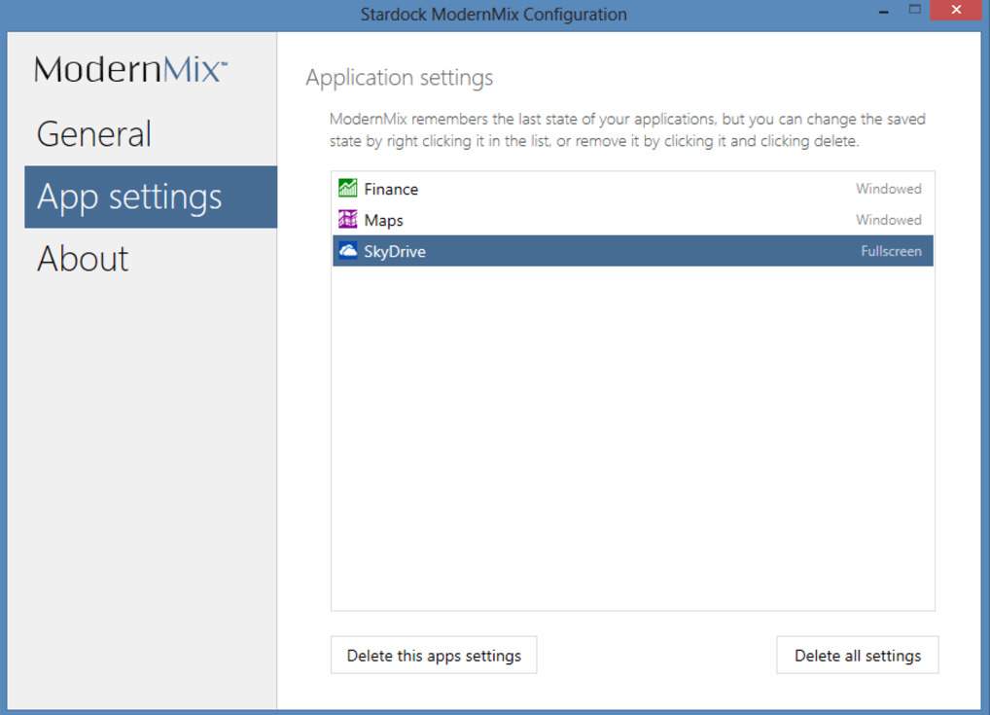
Task: Click the Stardock ModernMix Configuration title bar
Action: click(493, 15)
